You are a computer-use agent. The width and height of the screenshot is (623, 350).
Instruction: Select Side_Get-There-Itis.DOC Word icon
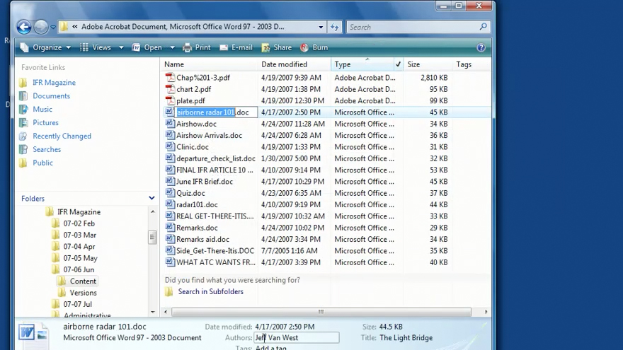pos(170,250)
